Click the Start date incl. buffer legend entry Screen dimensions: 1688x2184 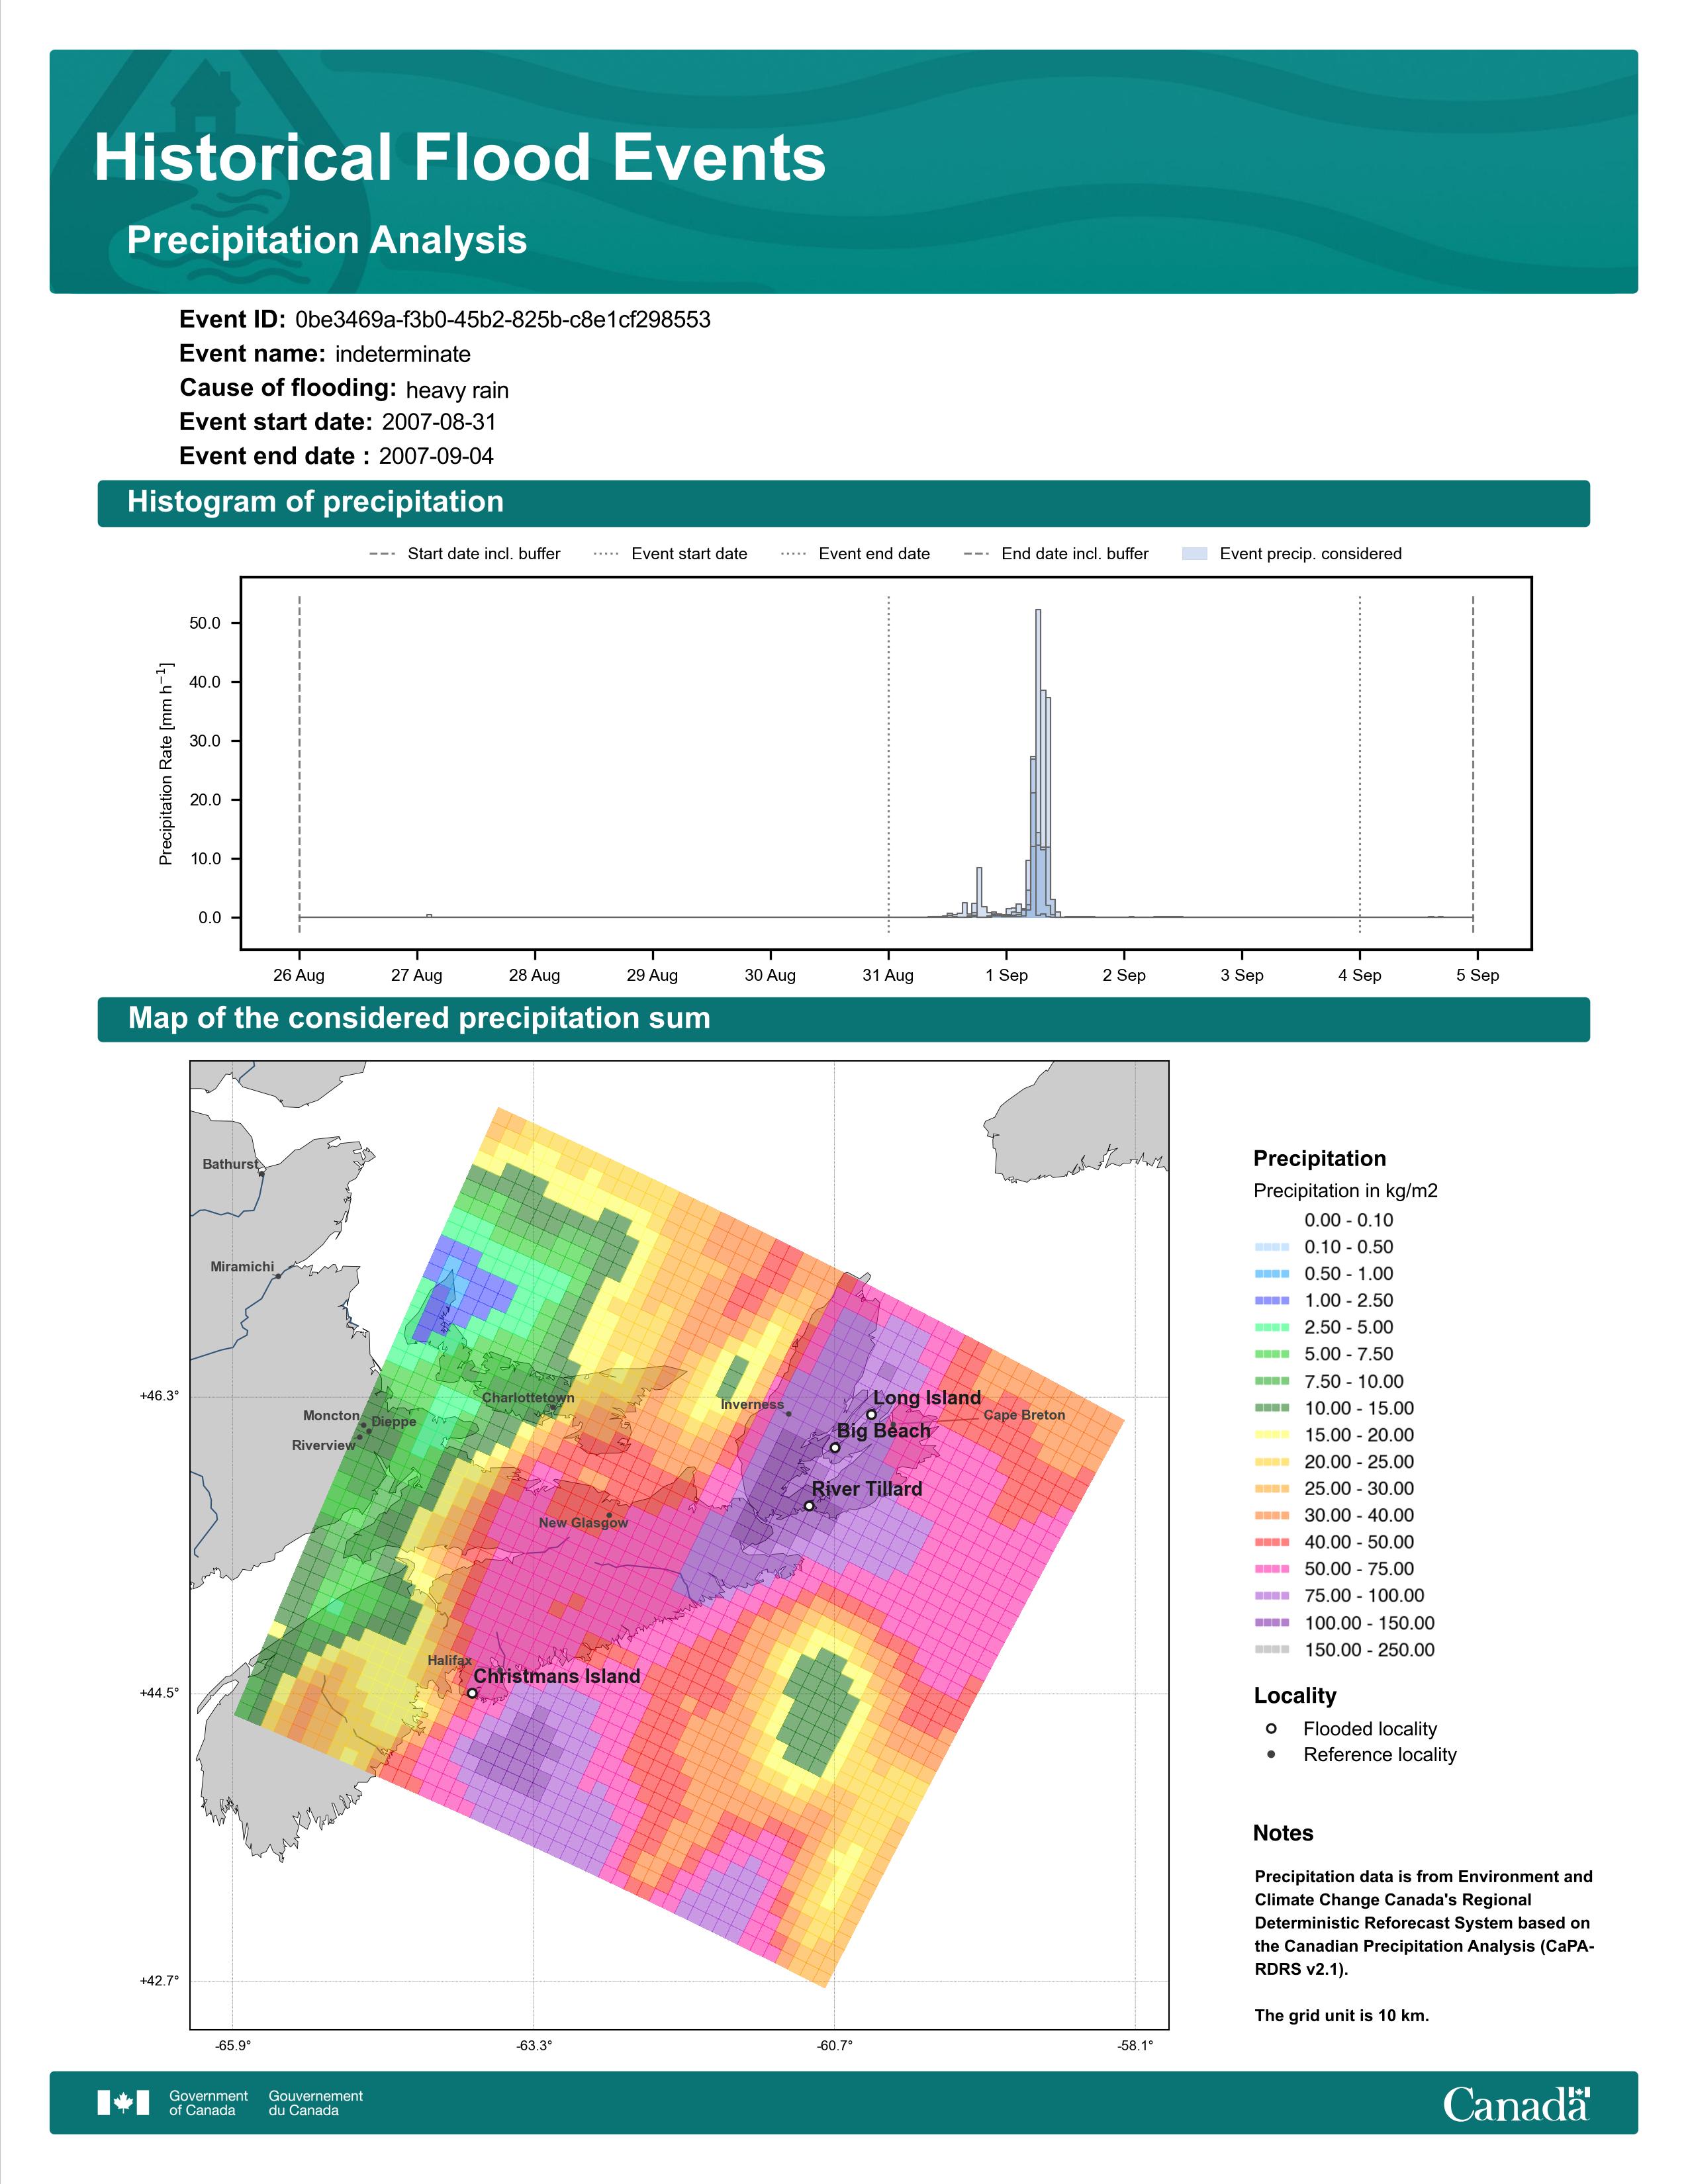click(465, 554)
